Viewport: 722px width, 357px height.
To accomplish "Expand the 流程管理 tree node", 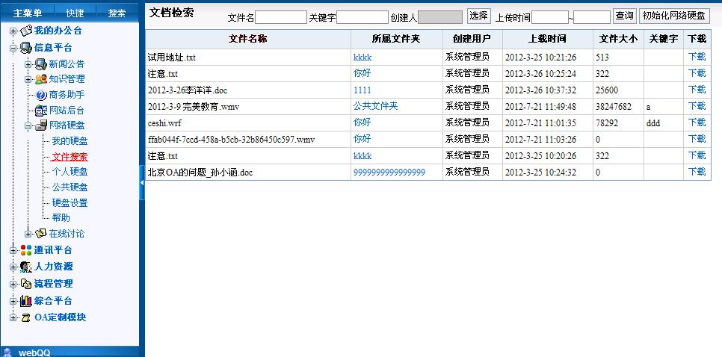I will 13,284.
